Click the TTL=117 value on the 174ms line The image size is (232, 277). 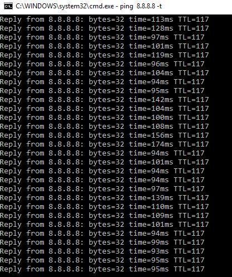[194, 144]
